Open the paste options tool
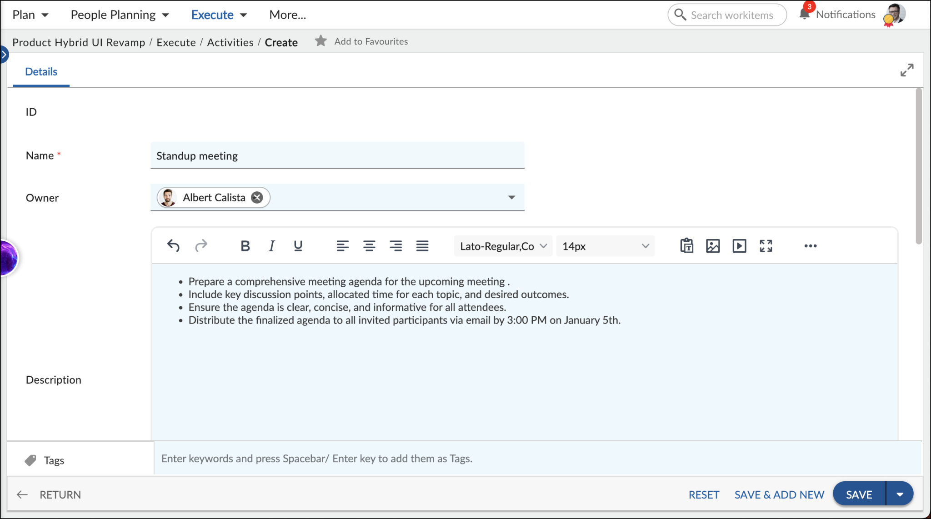 click(686, 246)
